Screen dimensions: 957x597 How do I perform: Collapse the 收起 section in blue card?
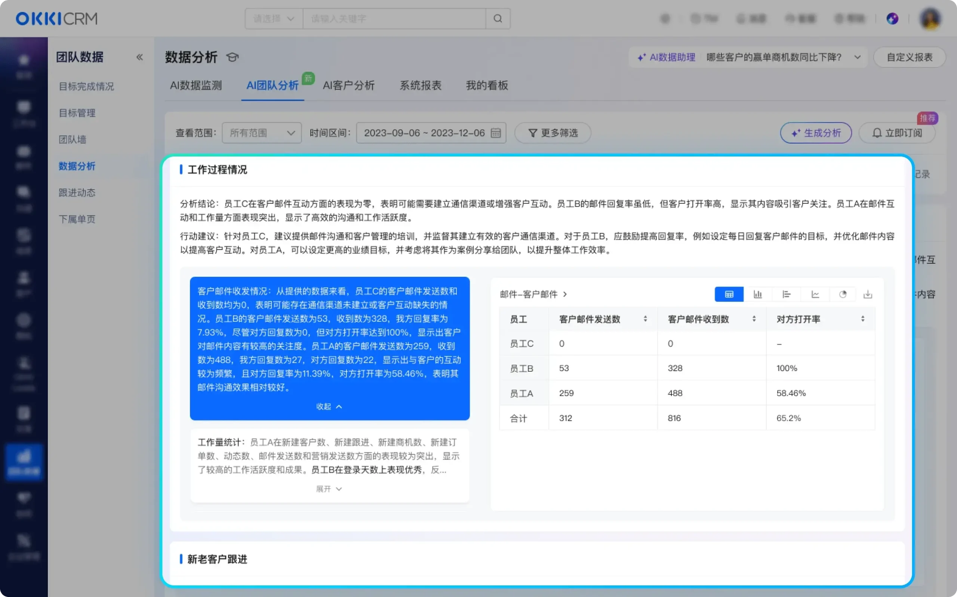click(x=329, y=406)
